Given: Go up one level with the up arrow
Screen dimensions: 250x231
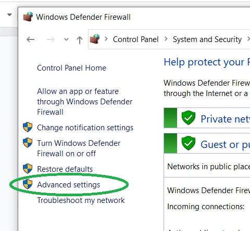Looking at the screenshot, I should click(80, 40).
